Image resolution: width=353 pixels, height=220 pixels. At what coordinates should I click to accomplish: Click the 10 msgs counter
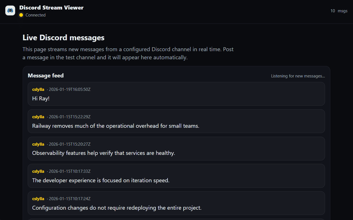pos(339,11)
